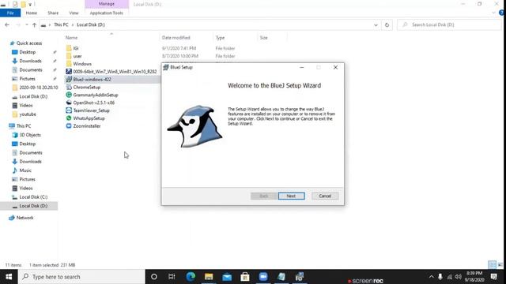The width and height of the screenshot is (506, 284).
Task: Select the GrammarlyAddInSetup file
Action: pyautogui.click(x=95, y=95)
